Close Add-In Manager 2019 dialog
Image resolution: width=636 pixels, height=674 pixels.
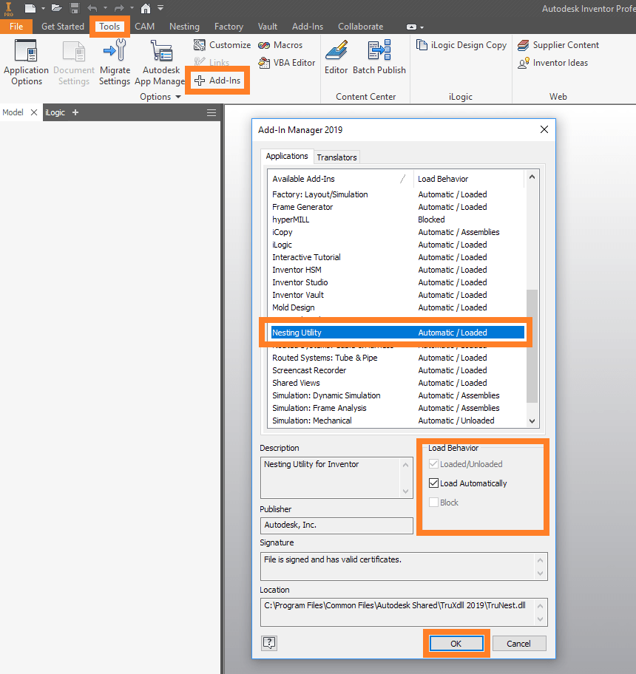click(544, 129)
